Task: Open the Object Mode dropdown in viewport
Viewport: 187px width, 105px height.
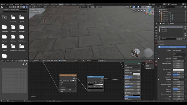Action: click(38, 7)
